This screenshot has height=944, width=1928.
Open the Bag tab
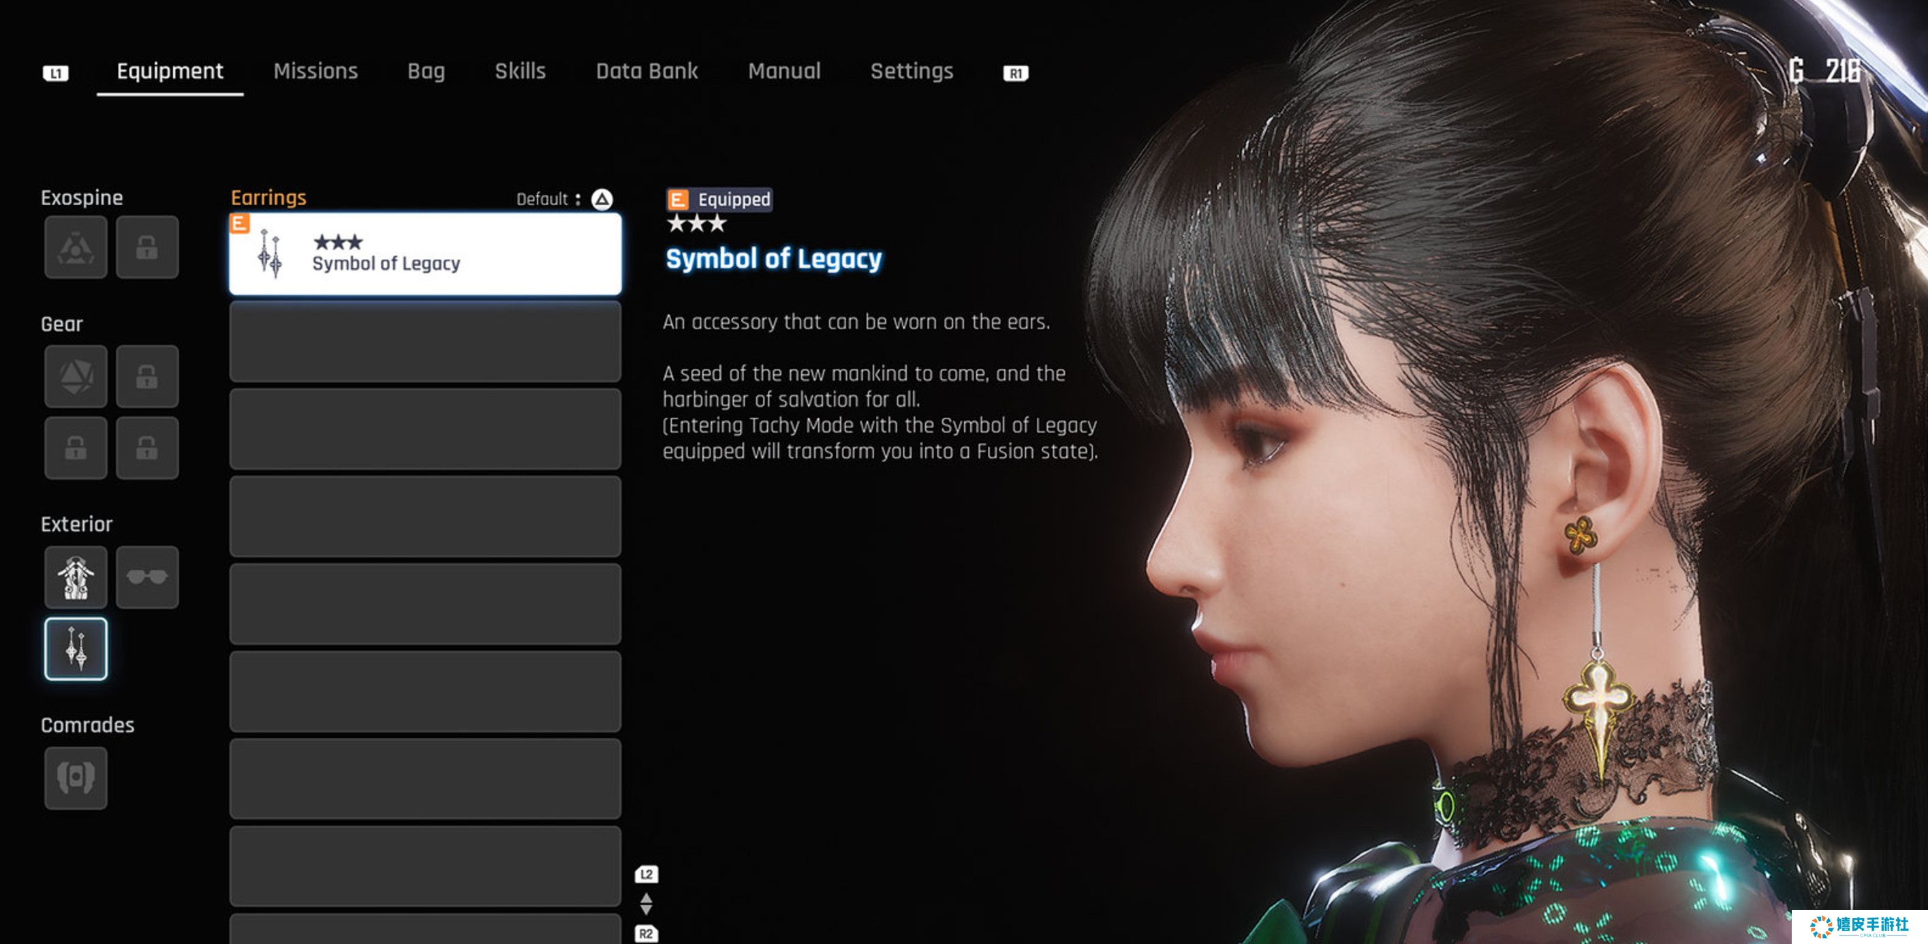click(x=426, y=71)
